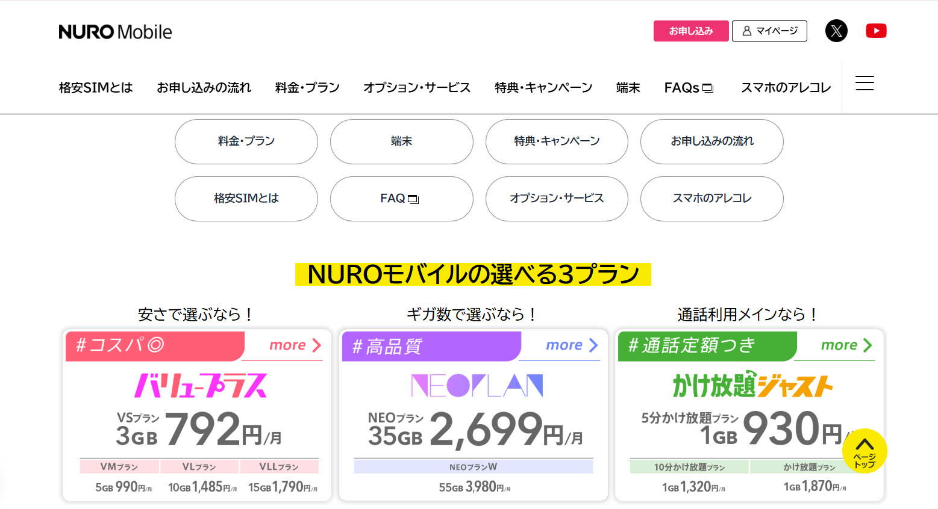
Task: Open オプション・サービス in the top navigation
Action: point(417,88)
